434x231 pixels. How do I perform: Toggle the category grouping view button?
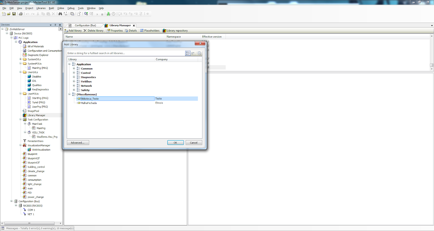(188, 53)
